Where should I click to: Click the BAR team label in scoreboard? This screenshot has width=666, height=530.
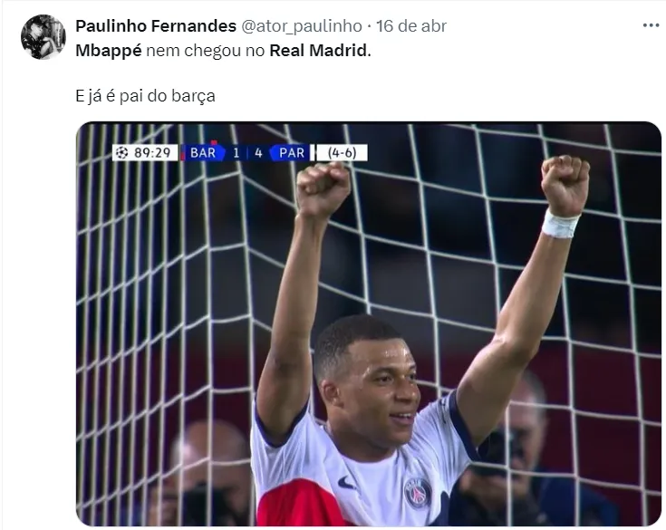(203, 152)
